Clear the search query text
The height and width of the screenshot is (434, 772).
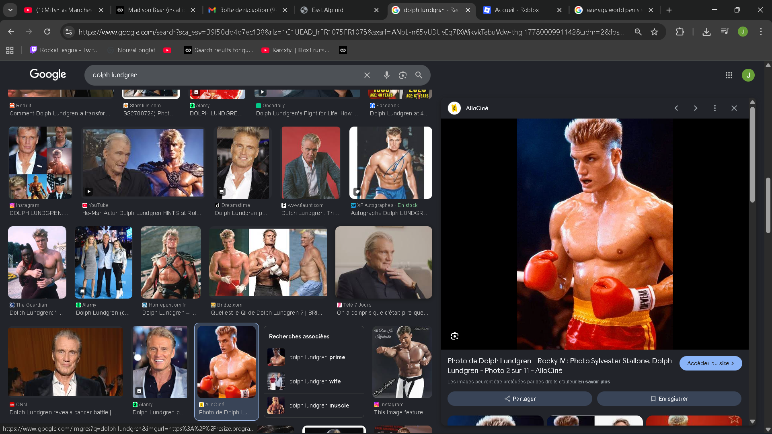pyautogui.click(x=367, y=75)
